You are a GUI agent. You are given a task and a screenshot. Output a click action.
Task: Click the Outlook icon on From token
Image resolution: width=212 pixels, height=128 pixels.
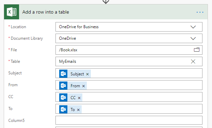[x=63, y=86]
